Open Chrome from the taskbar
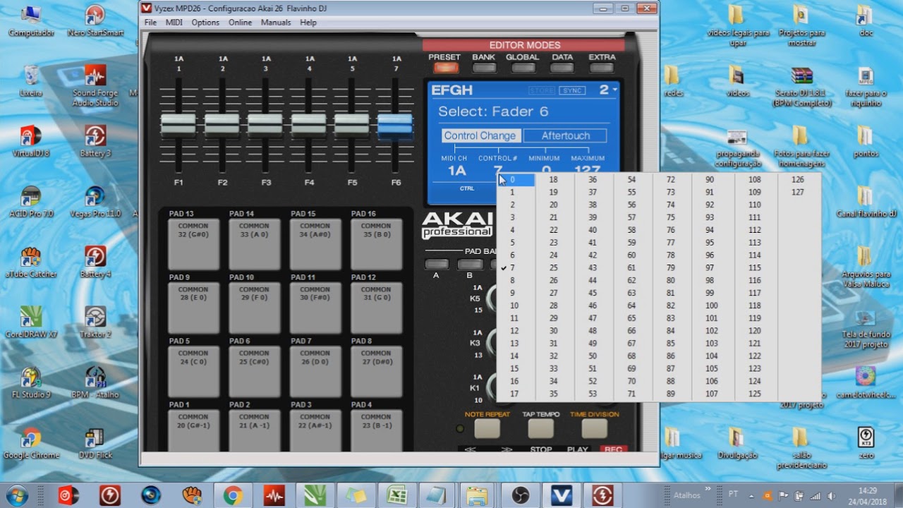This screenshot has height=508, width=903. point(233,496)
